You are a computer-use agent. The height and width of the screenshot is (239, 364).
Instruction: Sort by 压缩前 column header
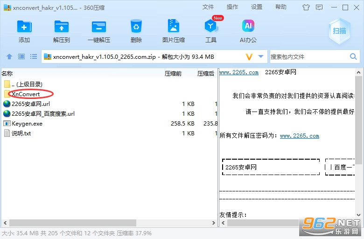click(x=173, y=74)
